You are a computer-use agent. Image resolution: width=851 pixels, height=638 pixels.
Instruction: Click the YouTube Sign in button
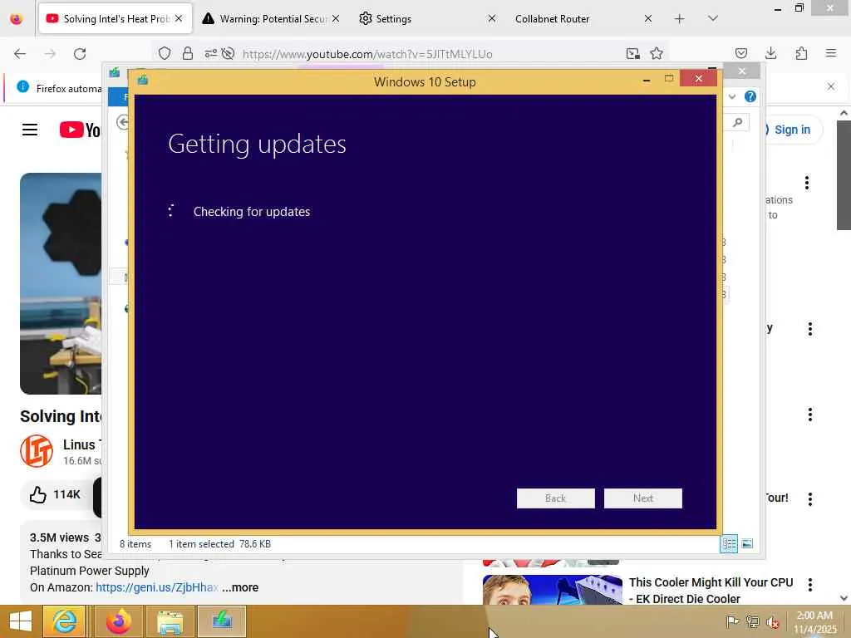tap(792, 130)
